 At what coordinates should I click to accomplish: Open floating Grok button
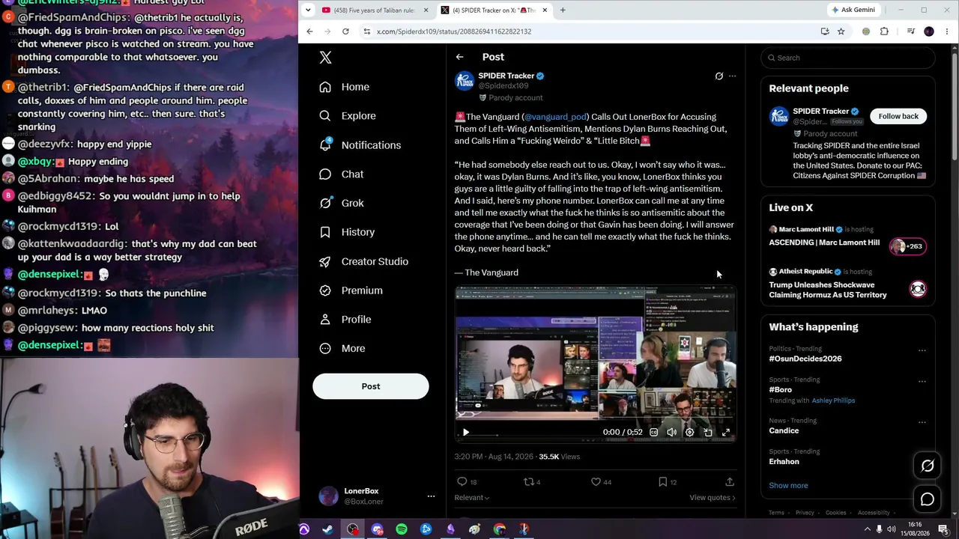click(928, 466)
